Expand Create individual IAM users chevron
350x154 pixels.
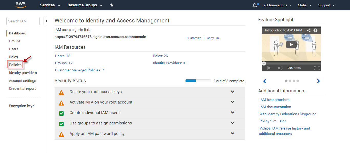pos(233,112)
